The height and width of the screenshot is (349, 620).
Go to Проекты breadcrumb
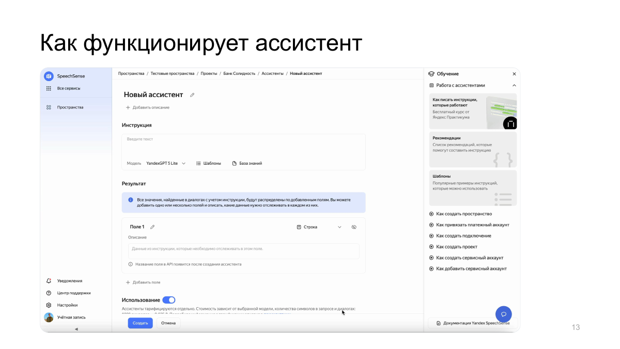[x=209, y=74]
